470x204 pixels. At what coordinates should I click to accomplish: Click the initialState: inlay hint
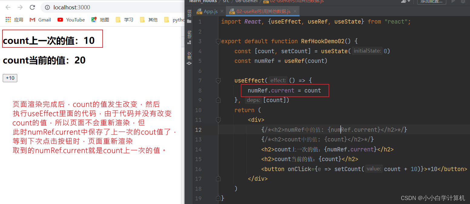coord(367,51)
